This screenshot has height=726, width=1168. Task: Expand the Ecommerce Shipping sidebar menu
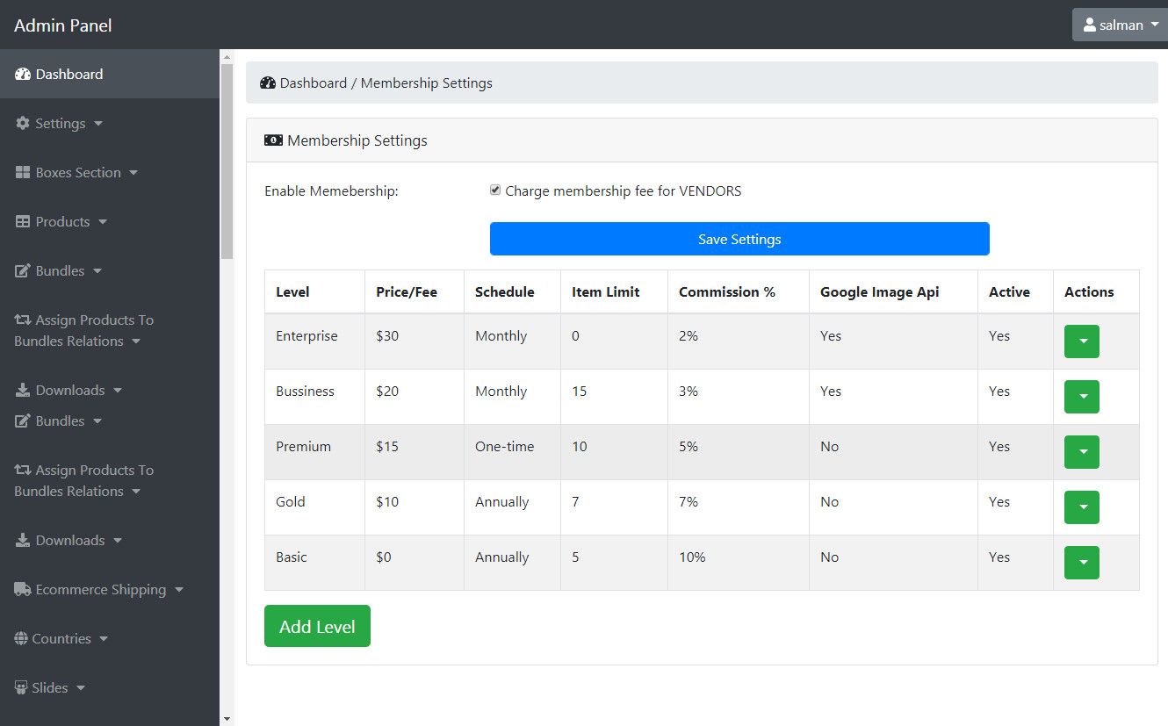click(x=100, y=590)
